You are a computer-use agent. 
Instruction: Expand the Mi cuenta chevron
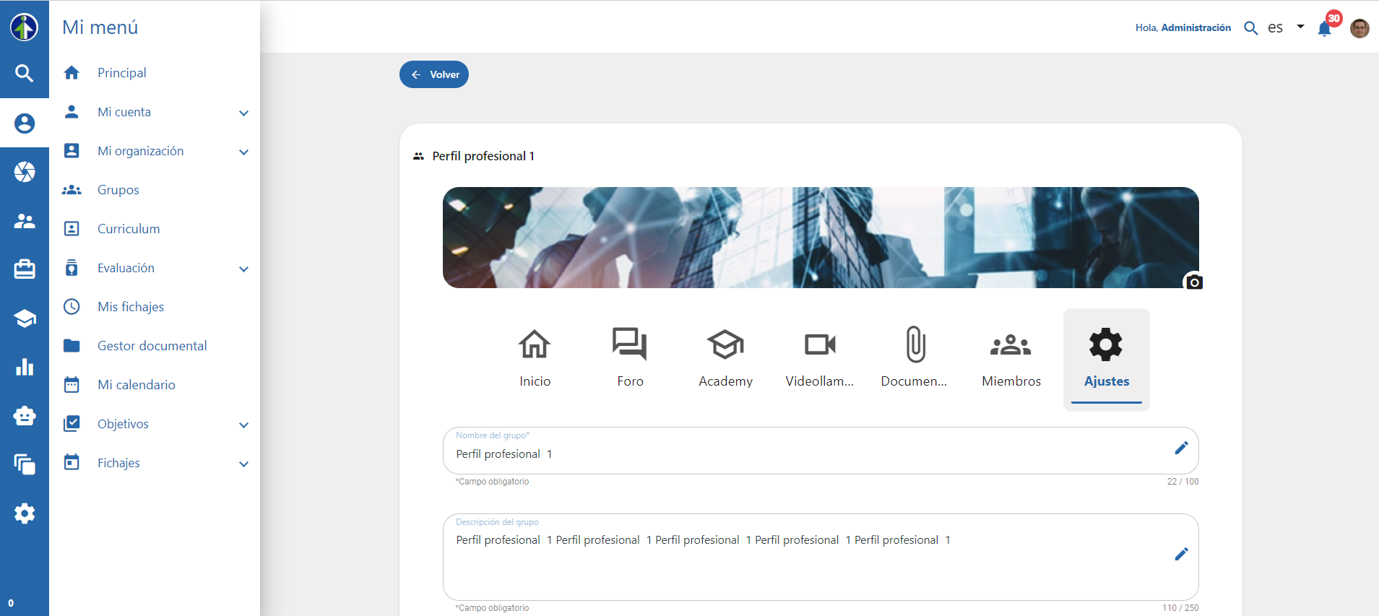click(243, 113)
